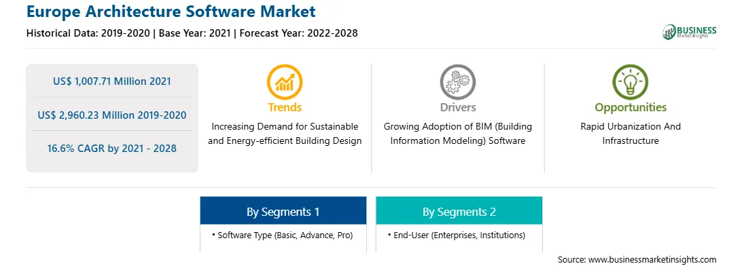The width and height of the screenshot is (742, 266).
Task: Click the orange Trends chart icon
Action: tap(285, 81)
